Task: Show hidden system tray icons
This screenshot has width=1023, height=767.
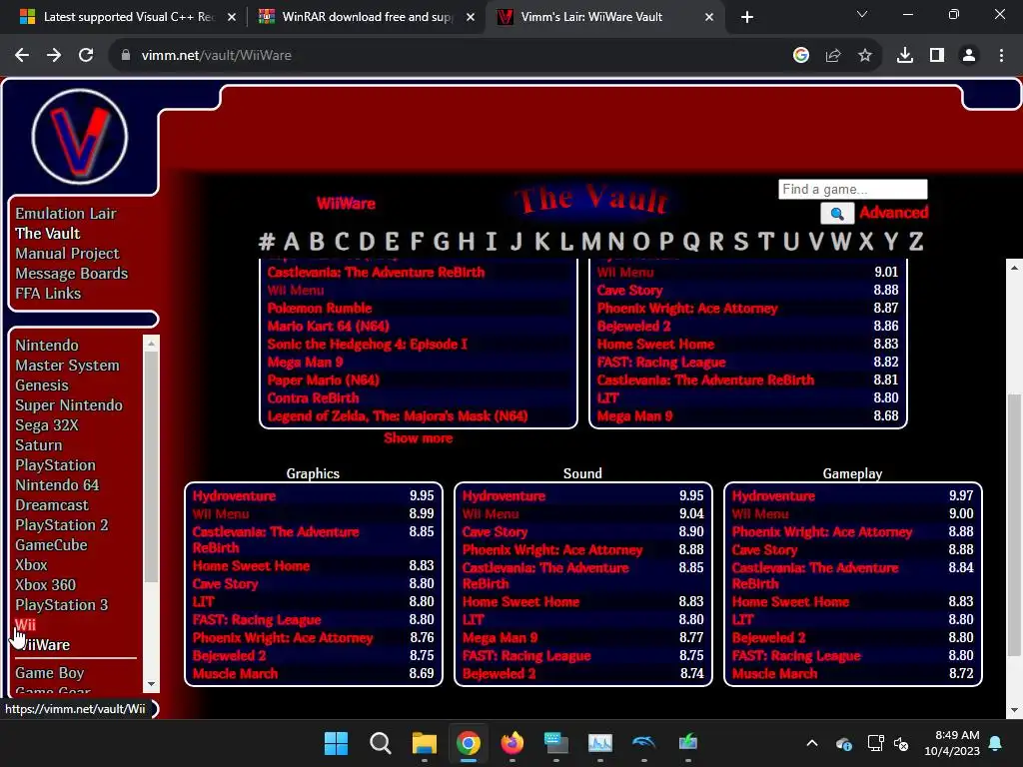Action: click(x=812, y=743)
